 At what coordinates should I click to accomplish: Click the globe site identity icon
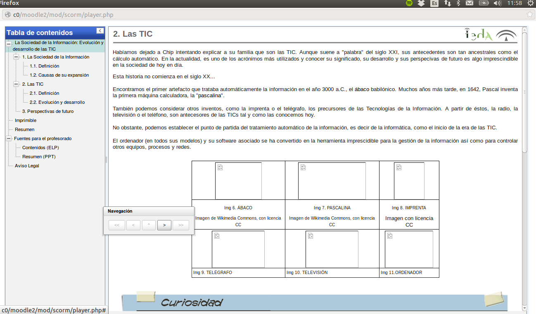(x=8, y=15)
